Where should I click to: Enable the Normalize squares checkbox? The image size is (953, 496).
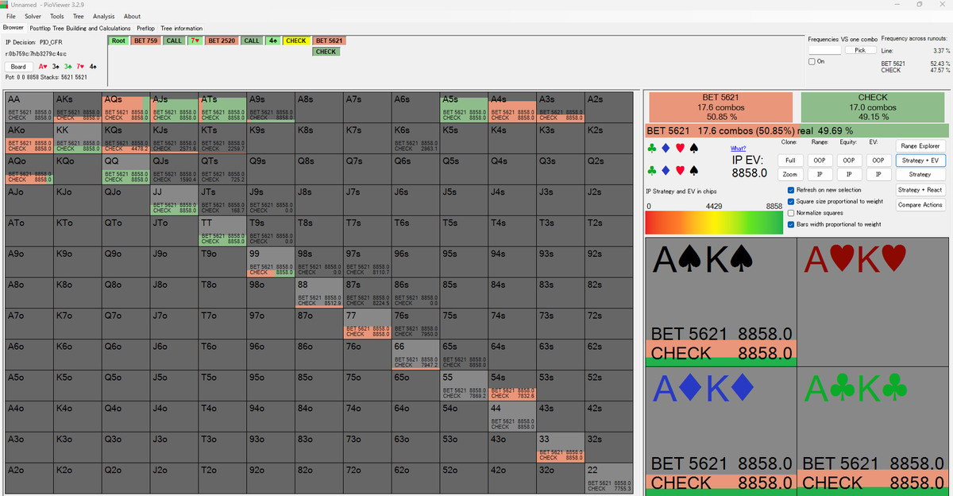coord(790,213)
